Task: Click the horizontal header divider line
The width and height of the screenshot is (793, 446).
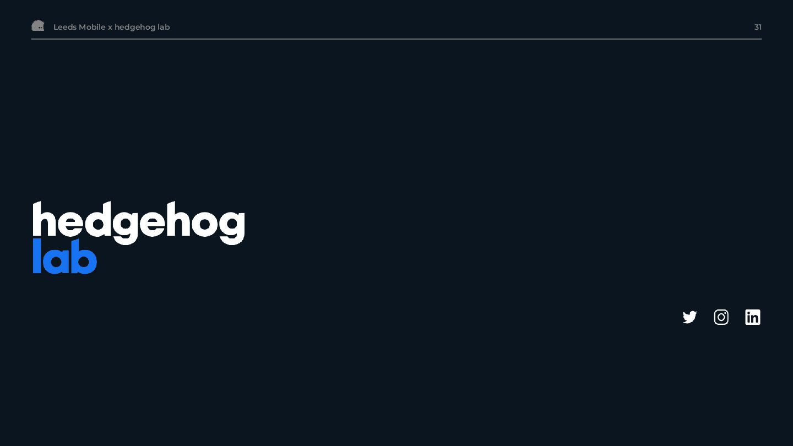Action: tap(397, 39)
